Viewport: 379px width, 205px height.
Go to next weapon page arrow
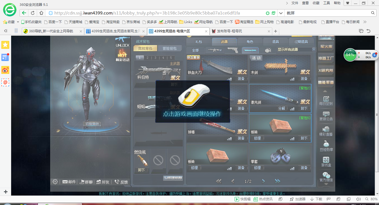(264, 181)
